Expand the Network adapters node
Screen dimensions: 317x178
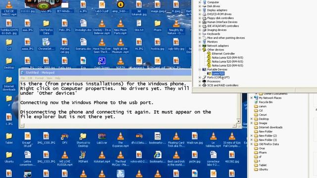200,46
